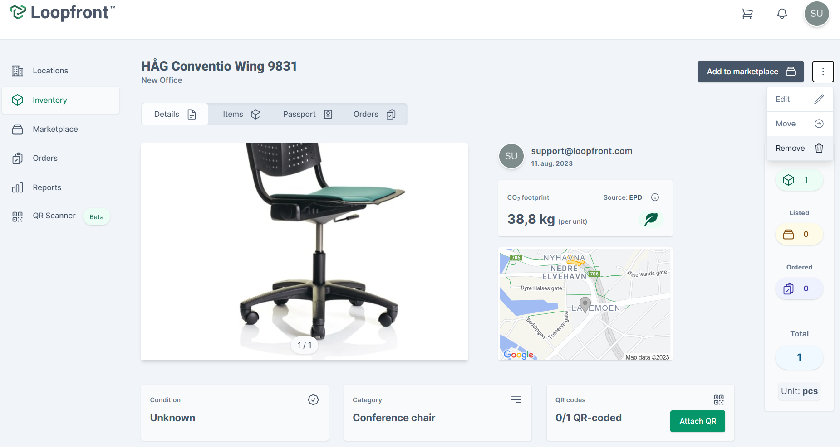Select Move from the options menu
This screenshot has width=840, height=447.
[x=800, y=124]
